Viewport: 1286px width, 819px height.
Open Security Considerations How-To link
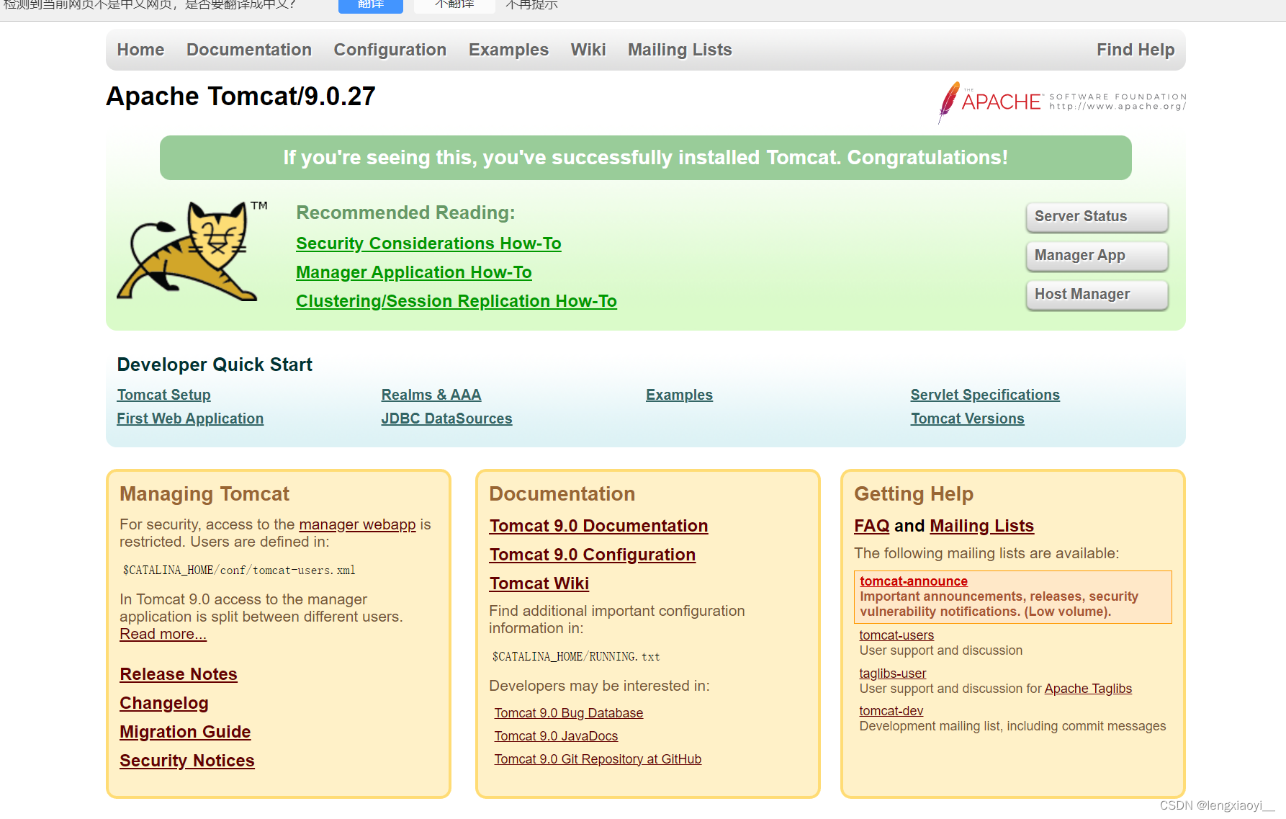pyautogui.click(x=428, y=243)
